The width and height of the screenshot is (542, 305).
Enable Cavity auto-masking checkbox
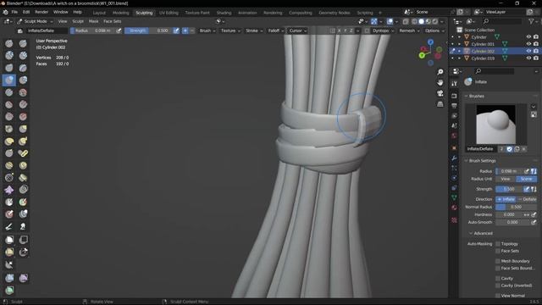(x=498, y=279)
